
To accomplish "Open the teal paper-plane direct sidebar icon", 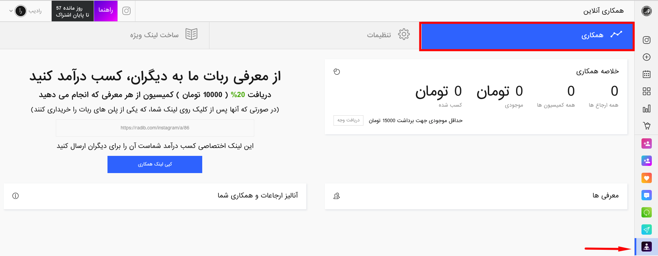I will (647, 230).
